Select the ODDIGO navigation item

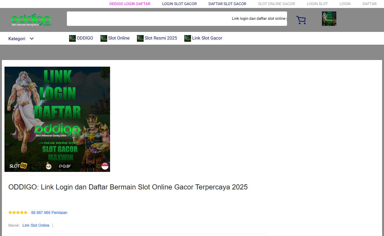85,38
